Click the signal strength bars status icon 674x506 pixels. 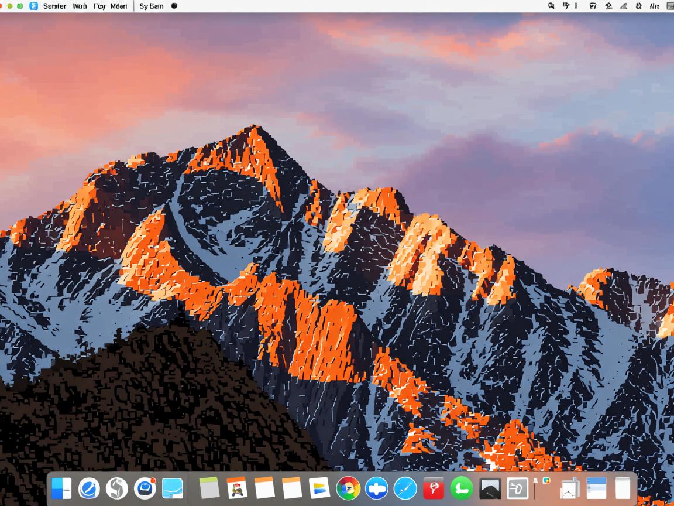tap(624, 6)
